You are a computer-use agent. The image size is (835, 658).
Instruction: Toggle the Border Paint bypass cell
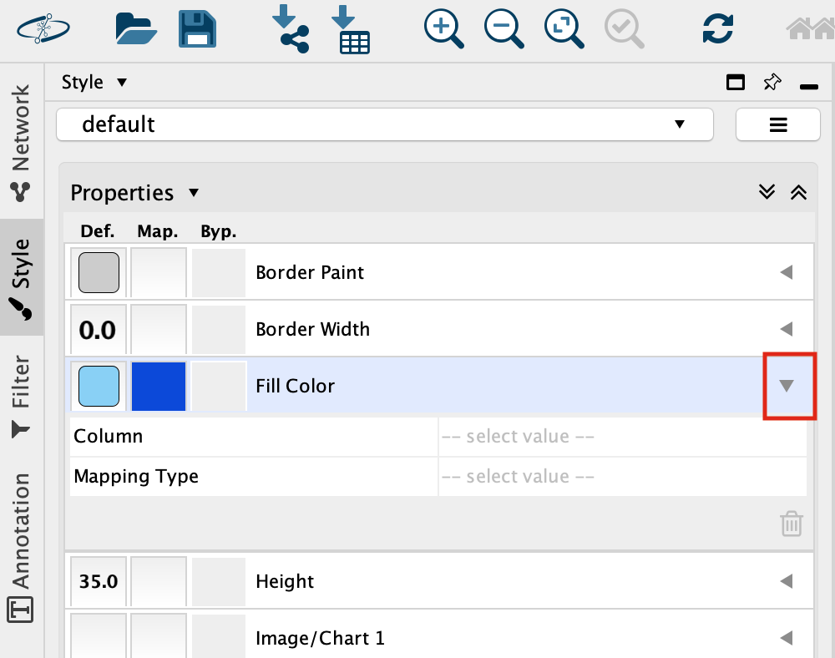(x=219, y=272)
